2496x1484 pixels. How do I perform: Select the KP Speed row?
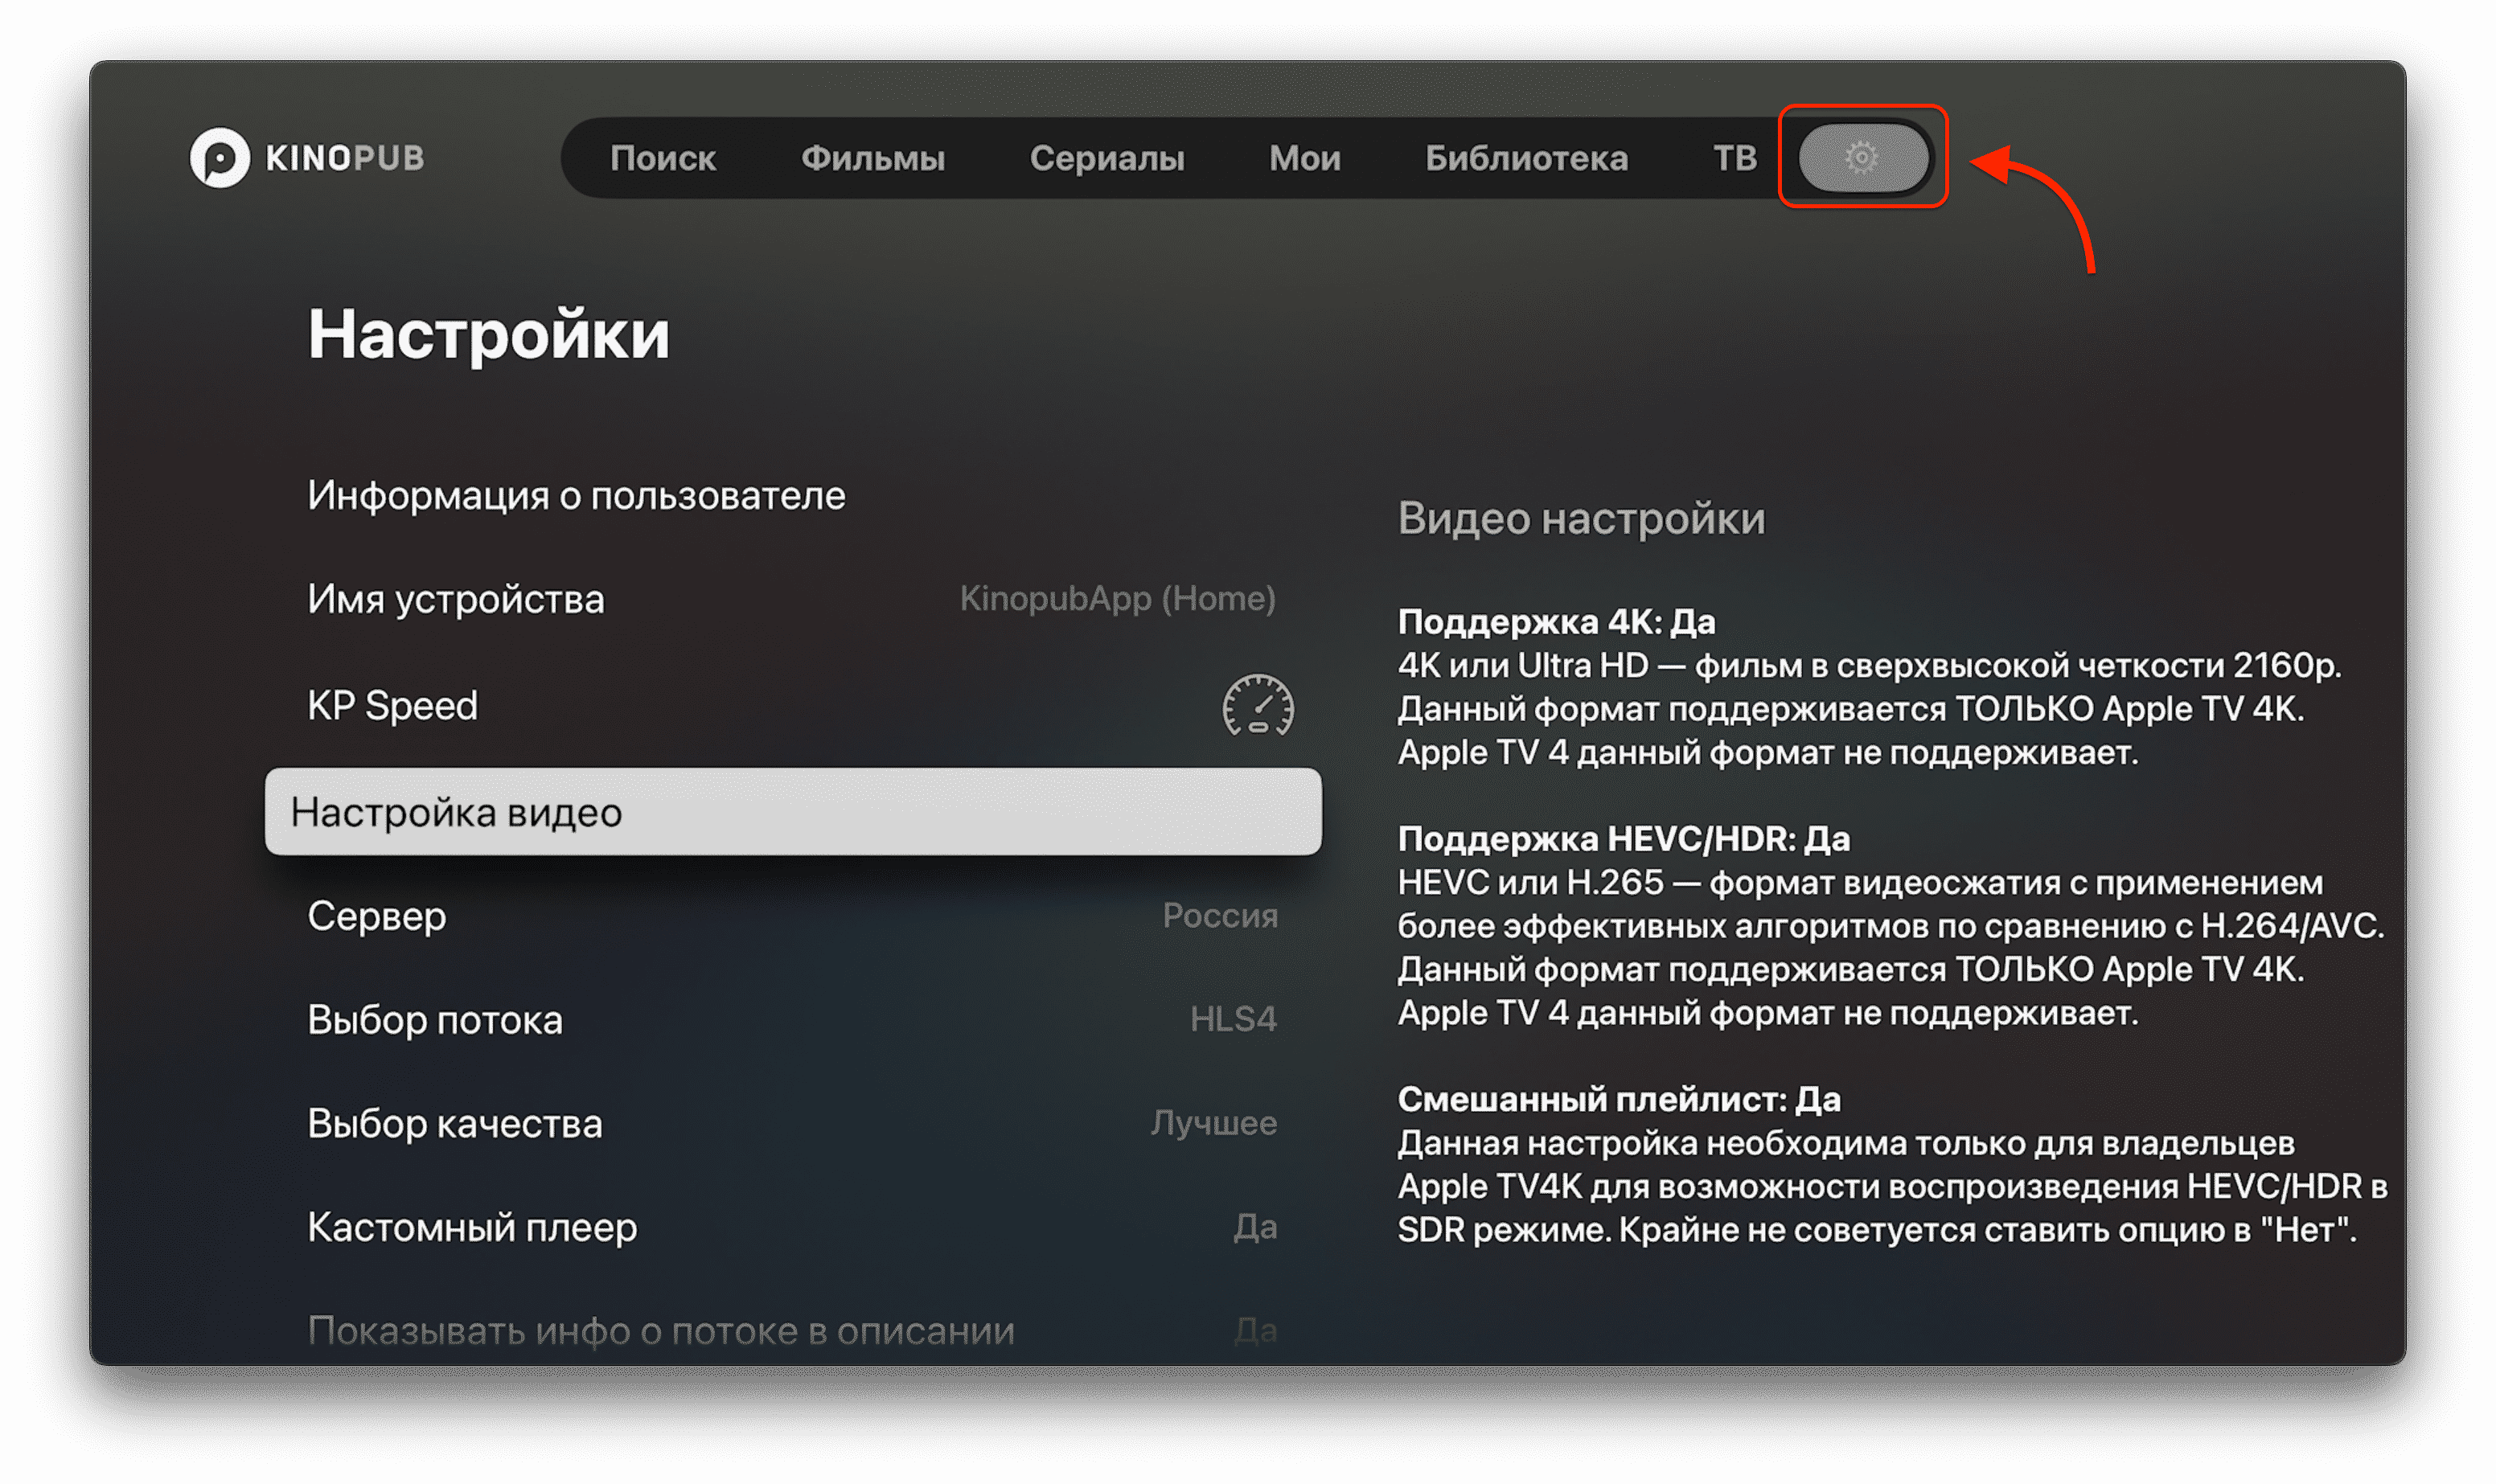(x=793, y=705)
